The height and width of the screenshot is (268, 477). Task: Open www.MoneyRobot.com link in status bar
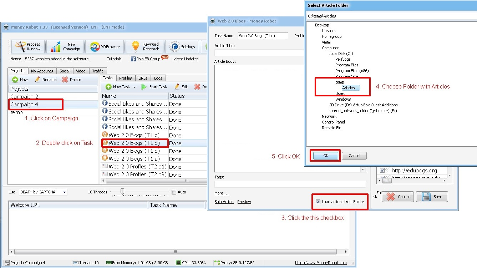321,263
